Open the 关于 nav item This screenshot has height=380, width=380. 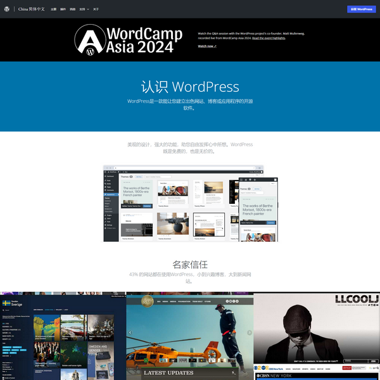[96, 9]
